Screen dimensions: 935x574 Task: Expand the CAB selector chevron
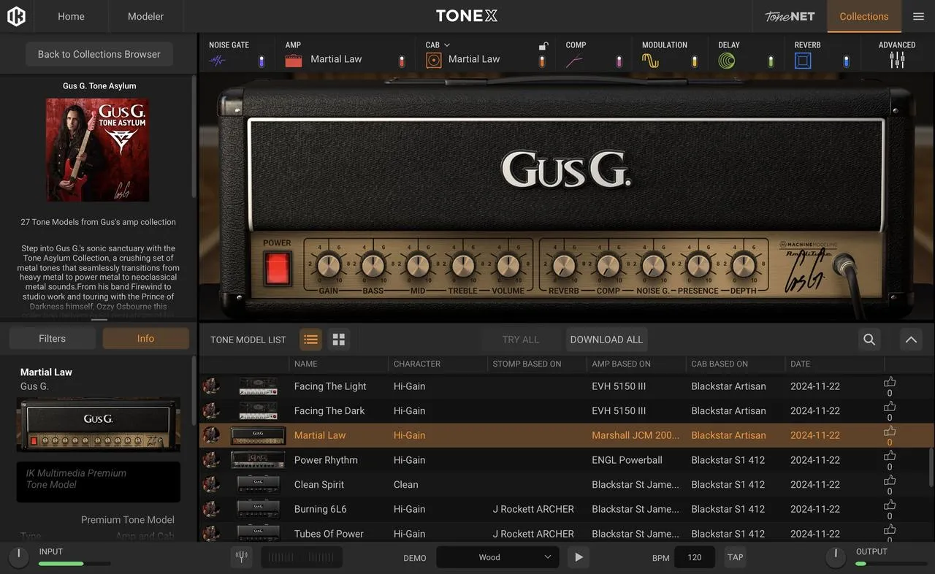[x=447, y=45]
